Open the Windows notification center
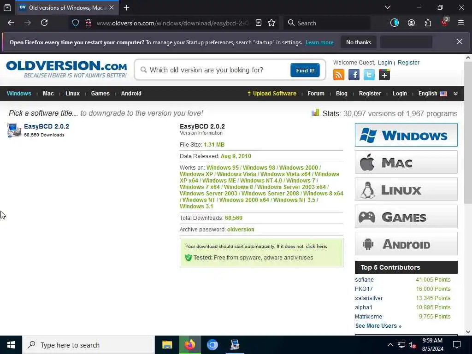The height and width of the screenshot is (354, 472). 457,345
